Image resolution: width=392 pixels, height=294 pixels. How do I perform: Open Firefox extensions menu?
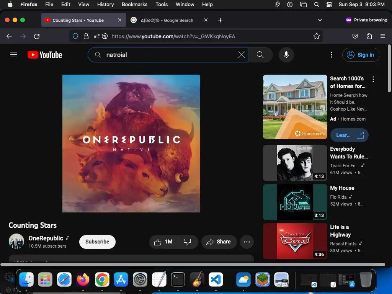(369, 36)
